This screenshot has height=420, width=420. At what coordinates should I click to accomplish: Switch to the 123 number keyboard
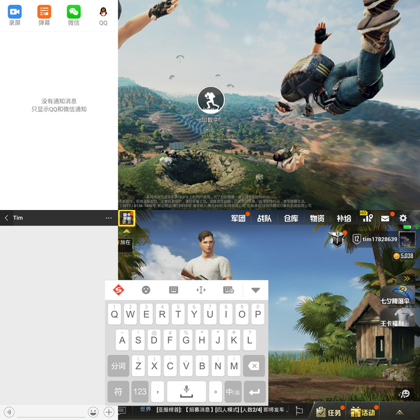pos(140,392)
